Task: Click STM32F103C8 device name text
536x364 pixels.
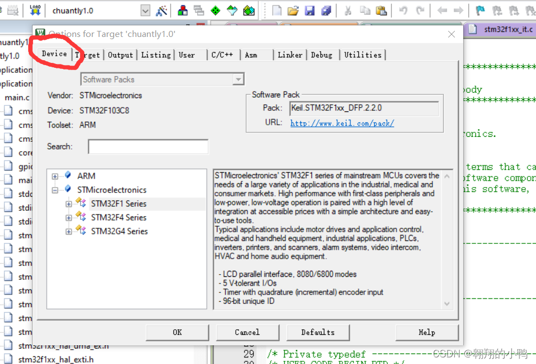Action: click(104, 111)
